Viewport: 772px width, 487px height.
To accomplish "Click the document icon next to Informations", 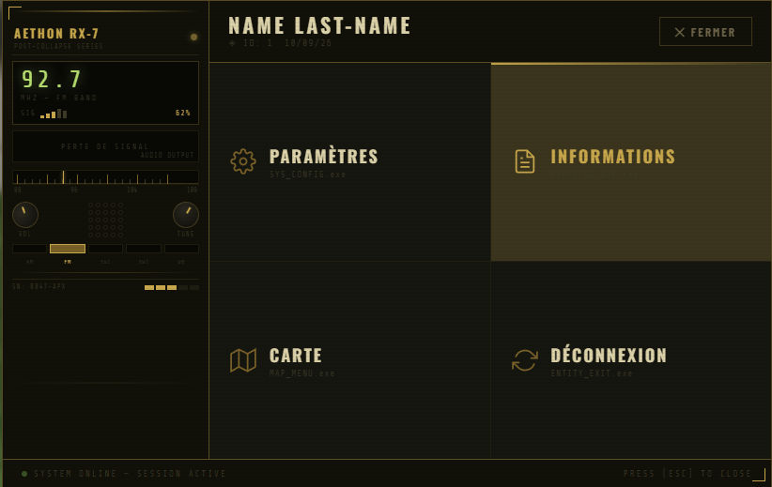I will pyautogui.click(x=525, y=161).
